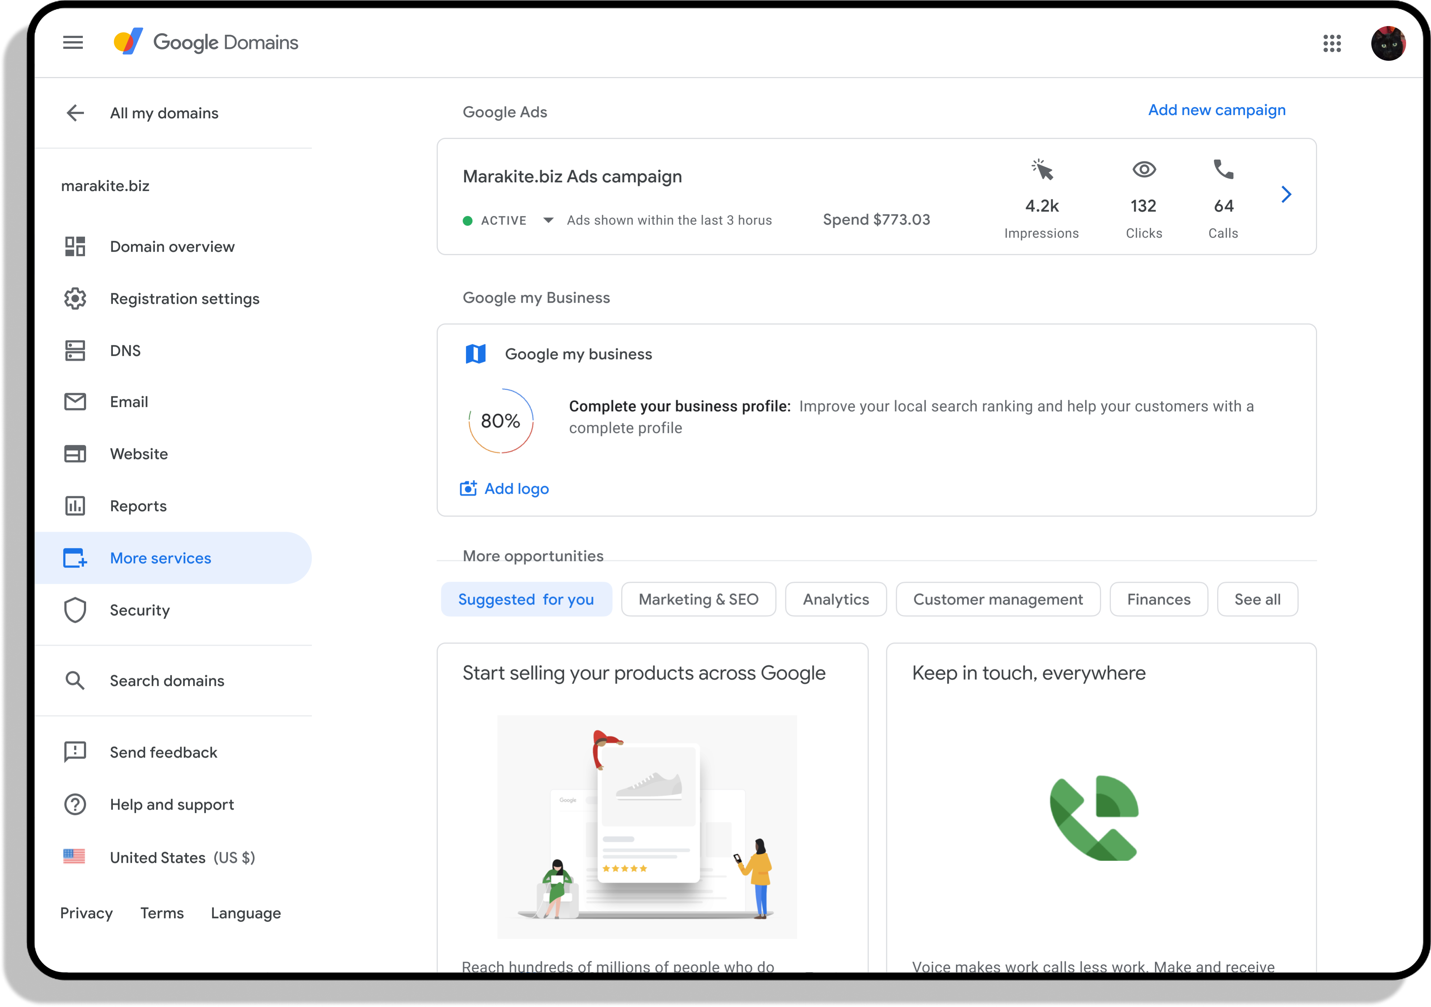Open Domain overview page

(x=173, y=246)
